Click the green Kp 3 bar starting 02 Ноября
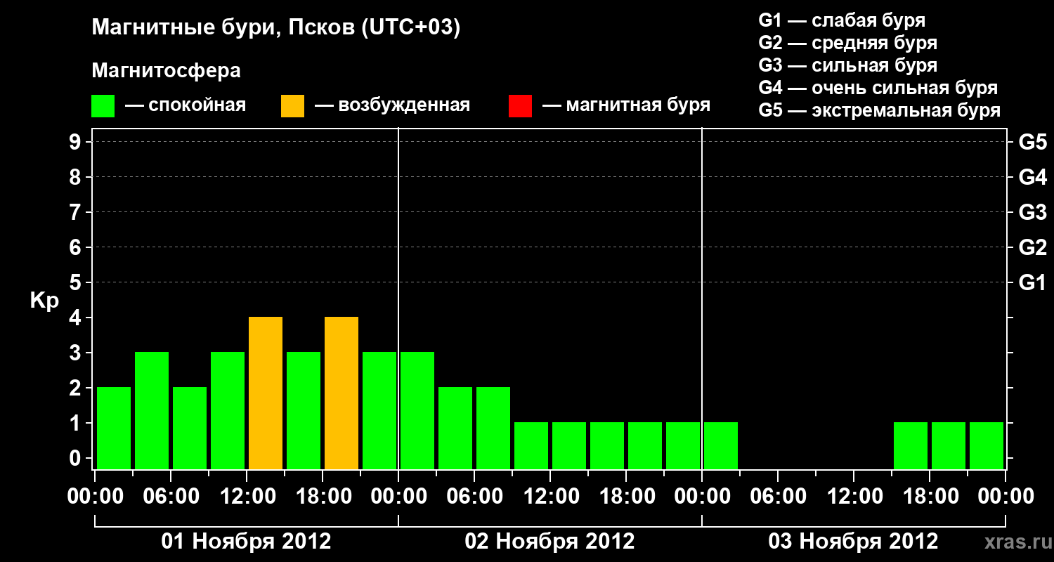1054x562 pixels. click(x=417, y=410)
